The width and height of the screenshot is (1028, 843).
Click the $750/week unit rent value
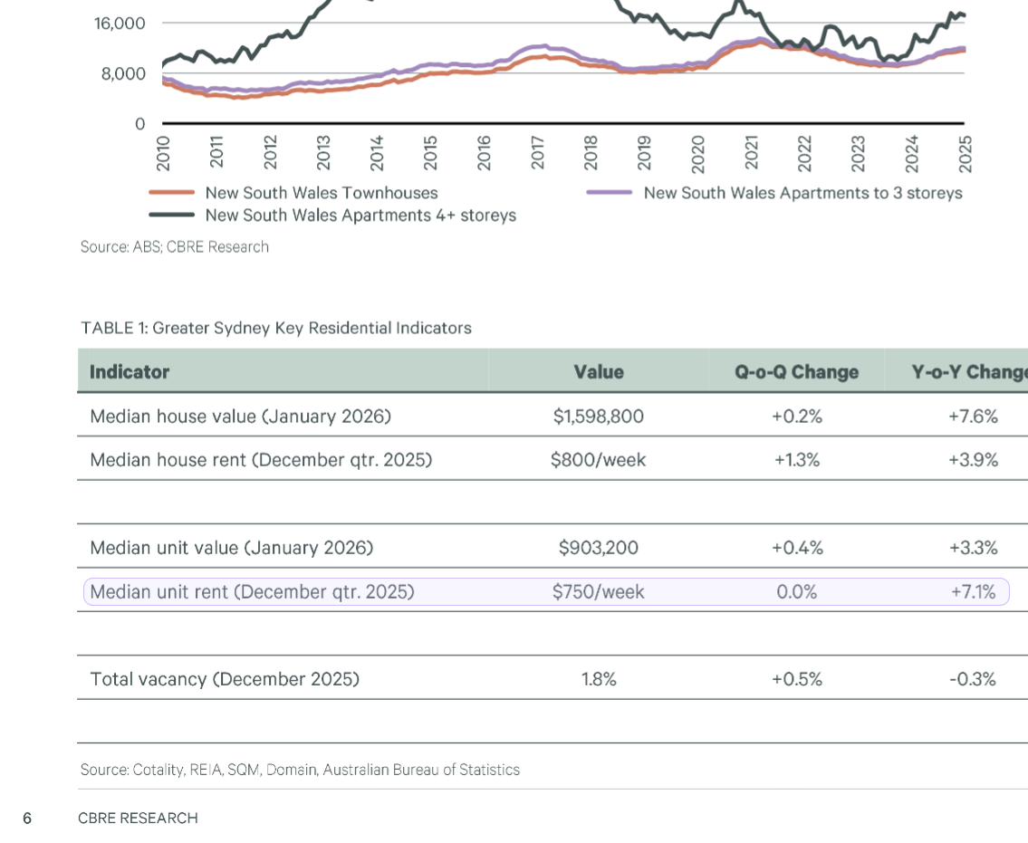599,592
